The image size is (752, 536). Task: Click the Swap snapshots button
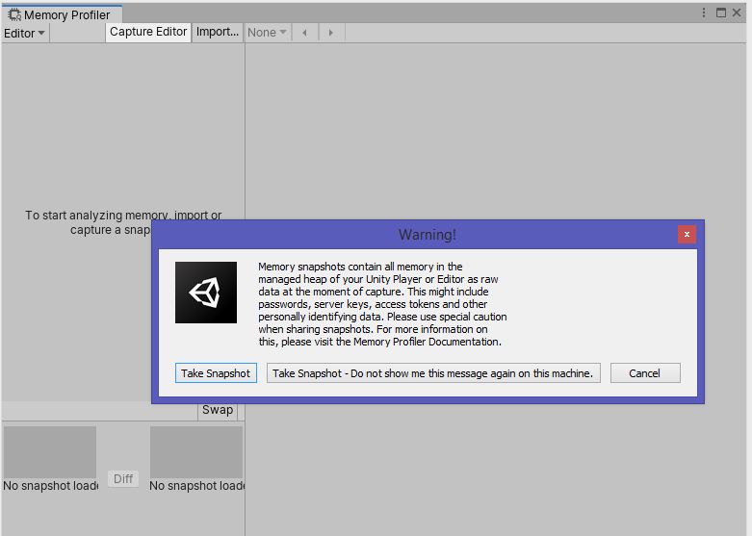click(x=217, y=410)
